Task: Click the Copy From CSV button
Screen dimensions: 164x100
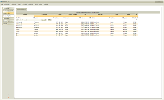Action: tap(22, 9)
